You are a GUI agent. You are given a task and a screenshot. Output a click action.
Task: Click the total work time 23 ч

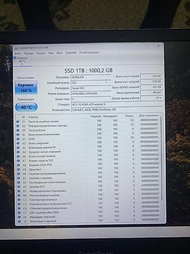151,98
